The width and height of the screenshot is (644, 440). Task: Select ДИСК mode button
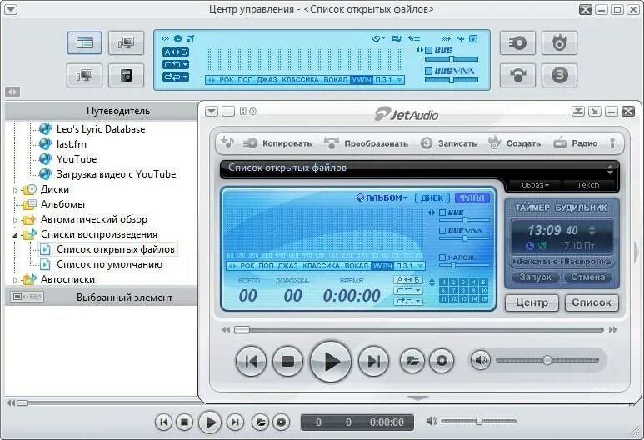(432, 198)
